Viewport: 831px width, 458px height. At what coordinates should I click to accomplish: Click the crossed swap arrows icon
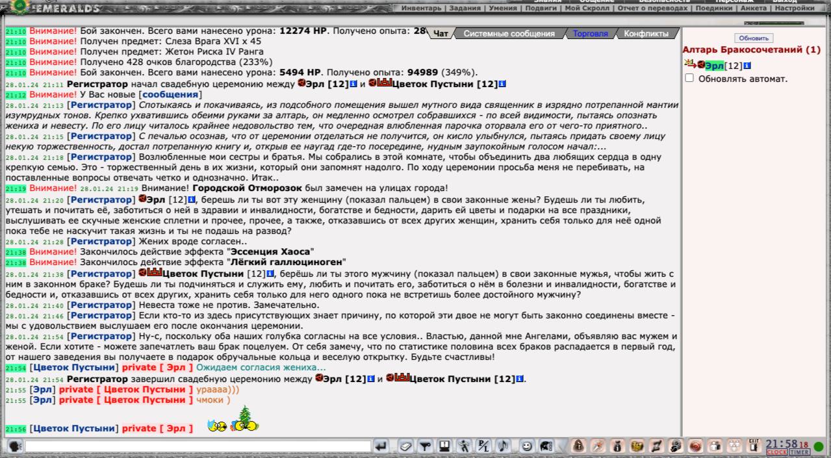657,446
